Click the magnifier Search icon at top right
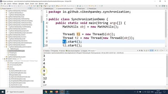168x94 pixels. click(156, 6)
